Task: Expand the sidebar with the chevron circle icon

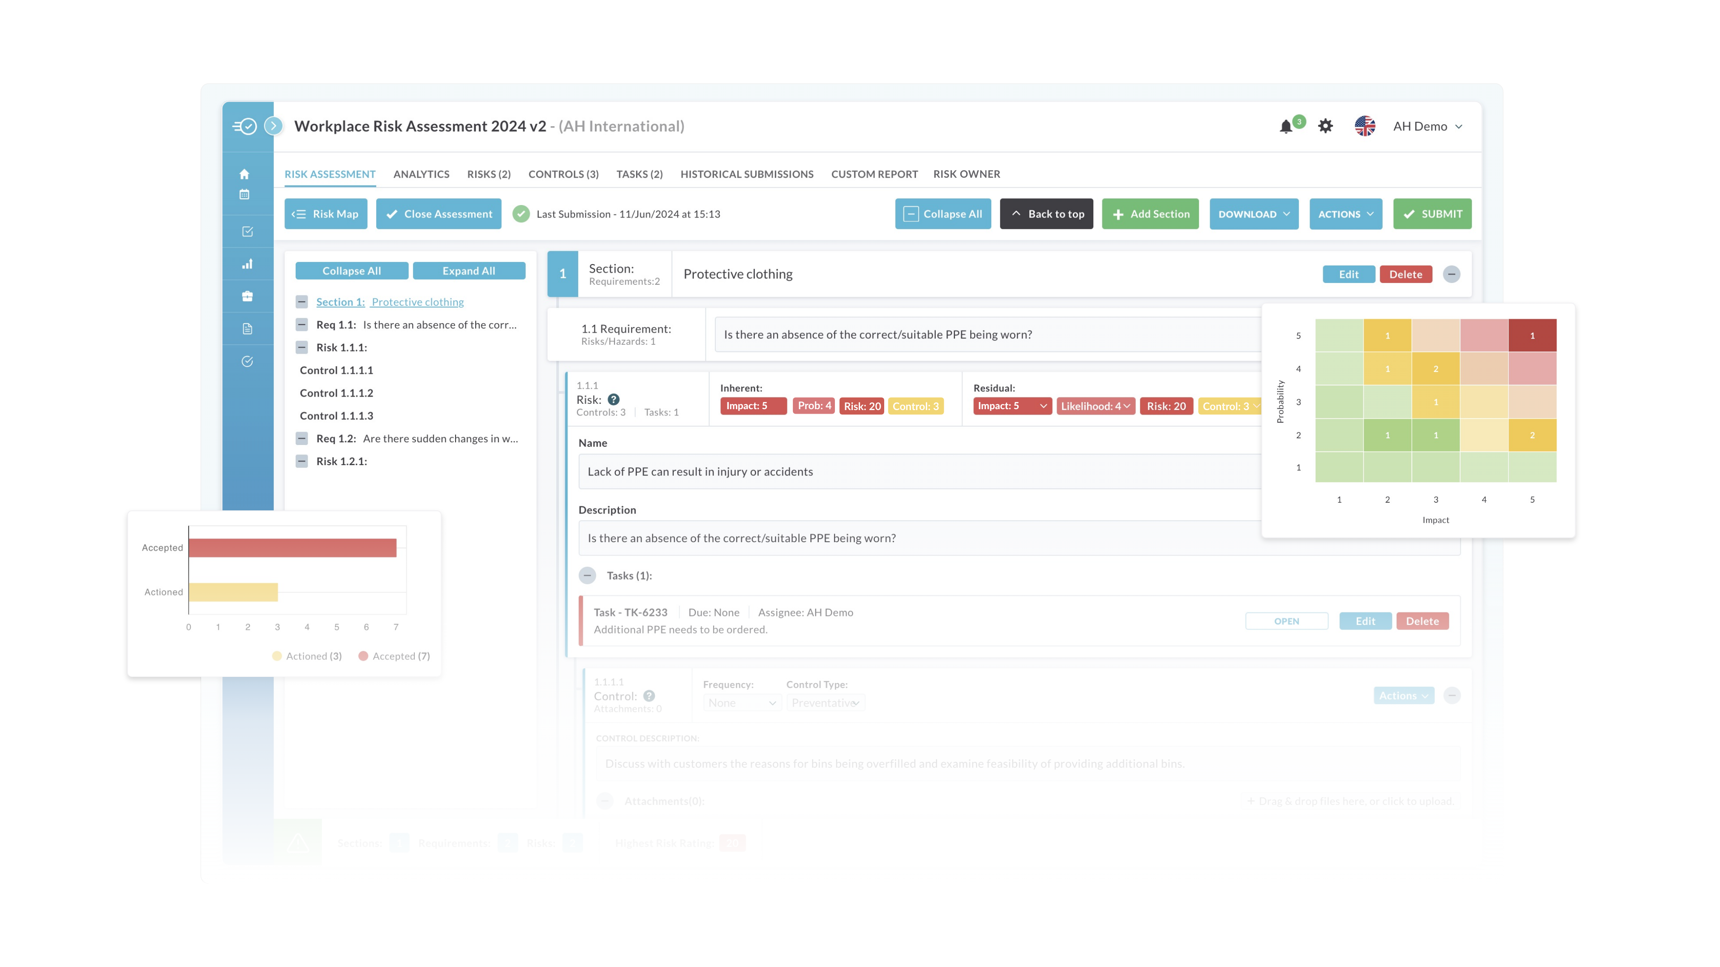Action: (x=273, y=125)
